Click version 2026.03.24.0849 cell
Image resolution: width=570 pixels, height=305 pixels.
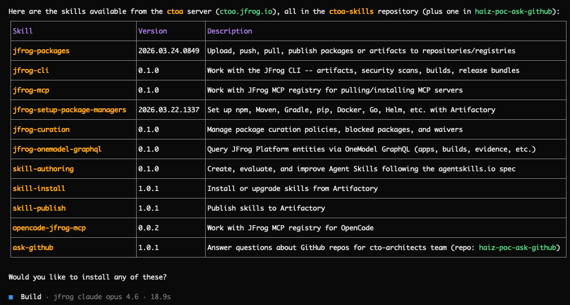pos(169,51)
